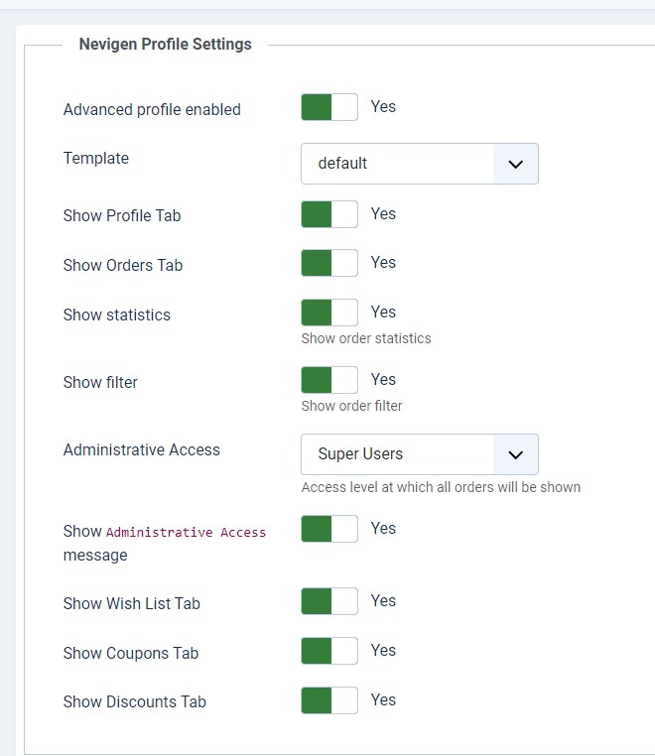Click the 'Advanced profile enabled' label text

pos(152,110)
